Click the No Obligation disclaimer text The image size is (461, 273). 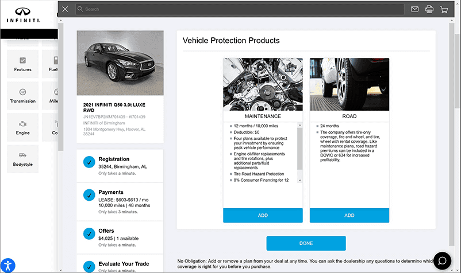(306, 264)
